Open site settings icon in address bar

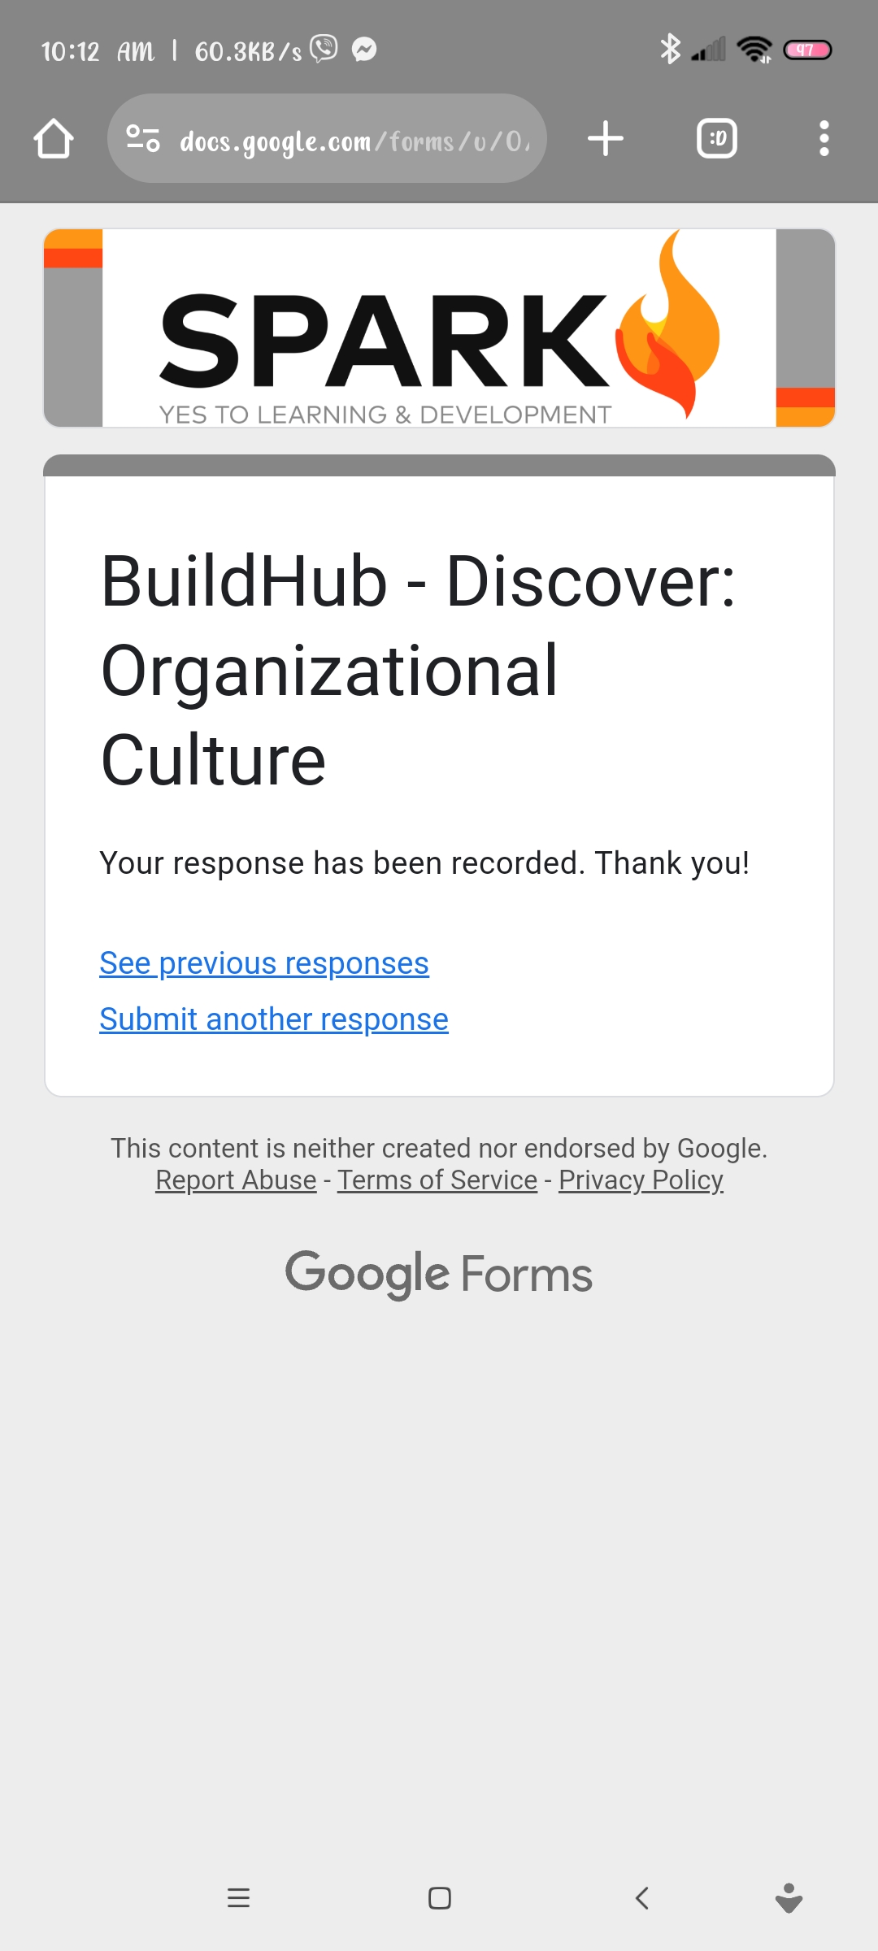click(143, 139)
